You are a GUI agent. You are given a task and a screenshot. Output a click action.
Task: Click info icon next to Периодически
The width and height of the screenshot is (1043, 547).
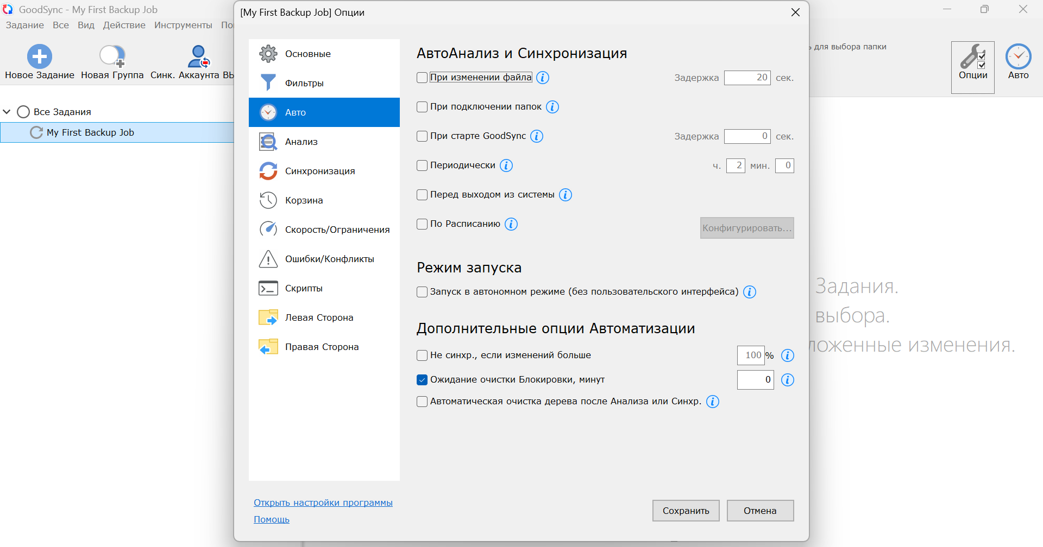[506, 166]
